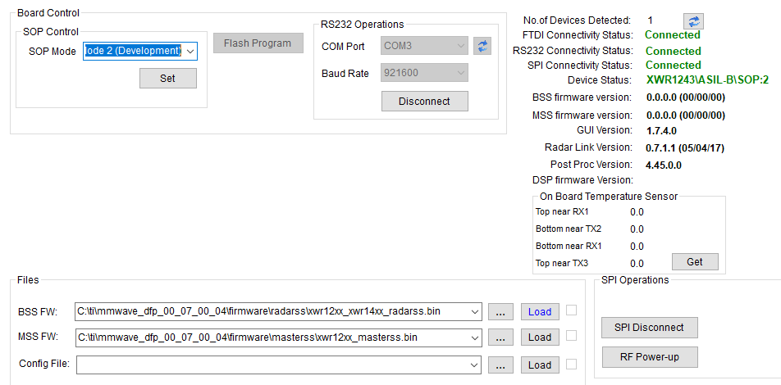Click the RS232 Disconnect button
781x385 pixels.
coord(424,101)
